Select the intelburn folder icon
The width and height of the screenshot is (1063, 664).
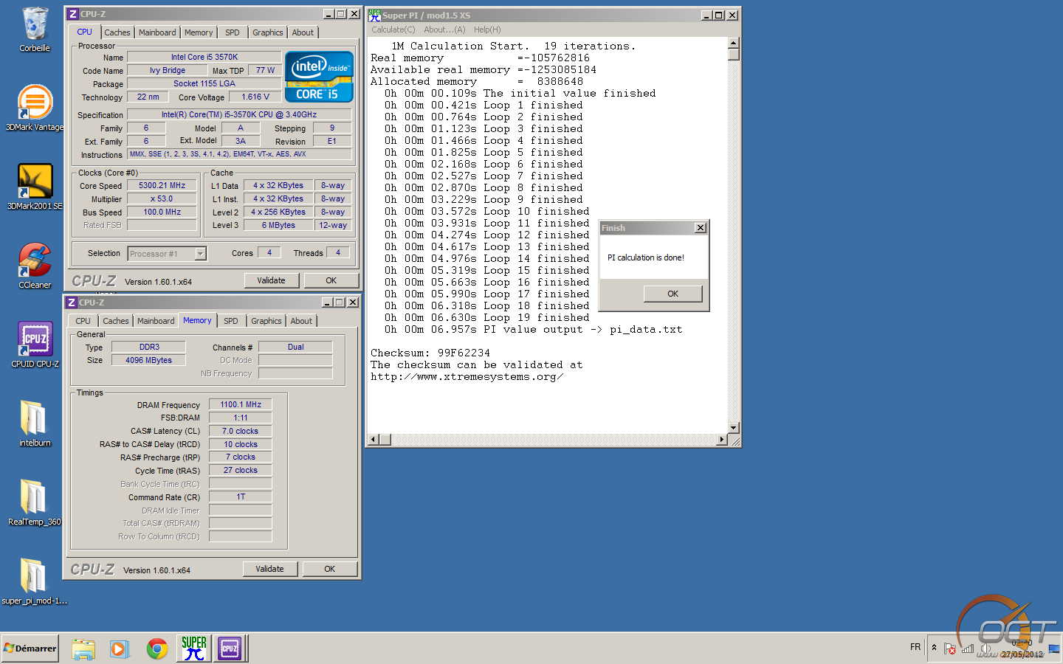(35, 423)
